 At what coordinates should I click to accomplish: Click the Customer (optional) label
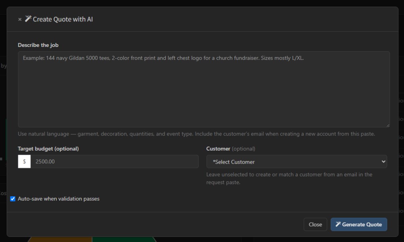pyautogui.click(x=230, y=149)
